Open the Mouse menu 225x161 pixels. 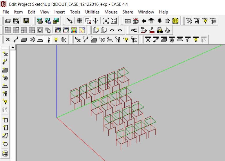point(111,12)
